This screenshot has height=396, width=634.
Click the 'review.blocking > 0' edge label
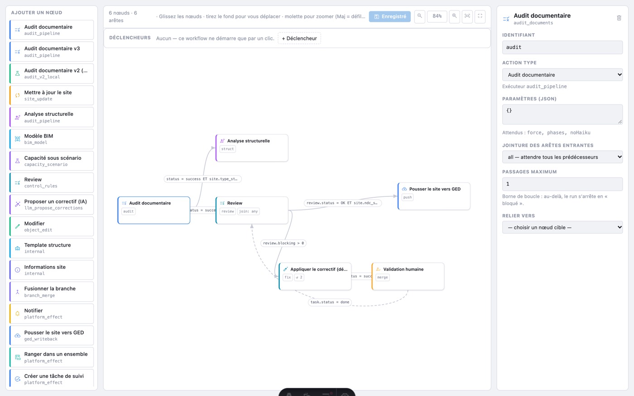point(283,243)
